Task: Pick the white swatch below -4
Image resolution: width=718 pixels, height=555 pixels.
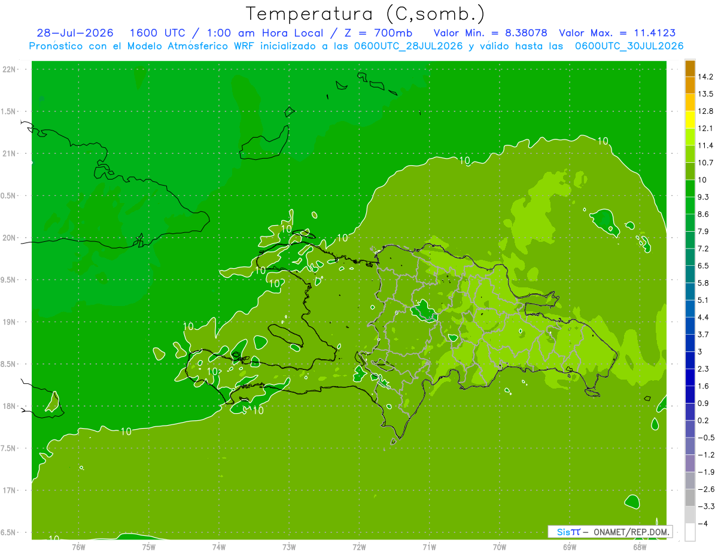Action: tap(690, 532)
